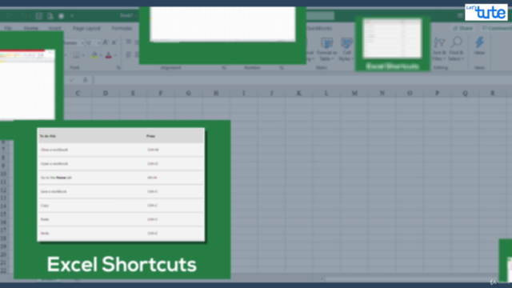The image size is (512, 288).
Task: Open Sort & Filter menu
Action: coord(439,49)
